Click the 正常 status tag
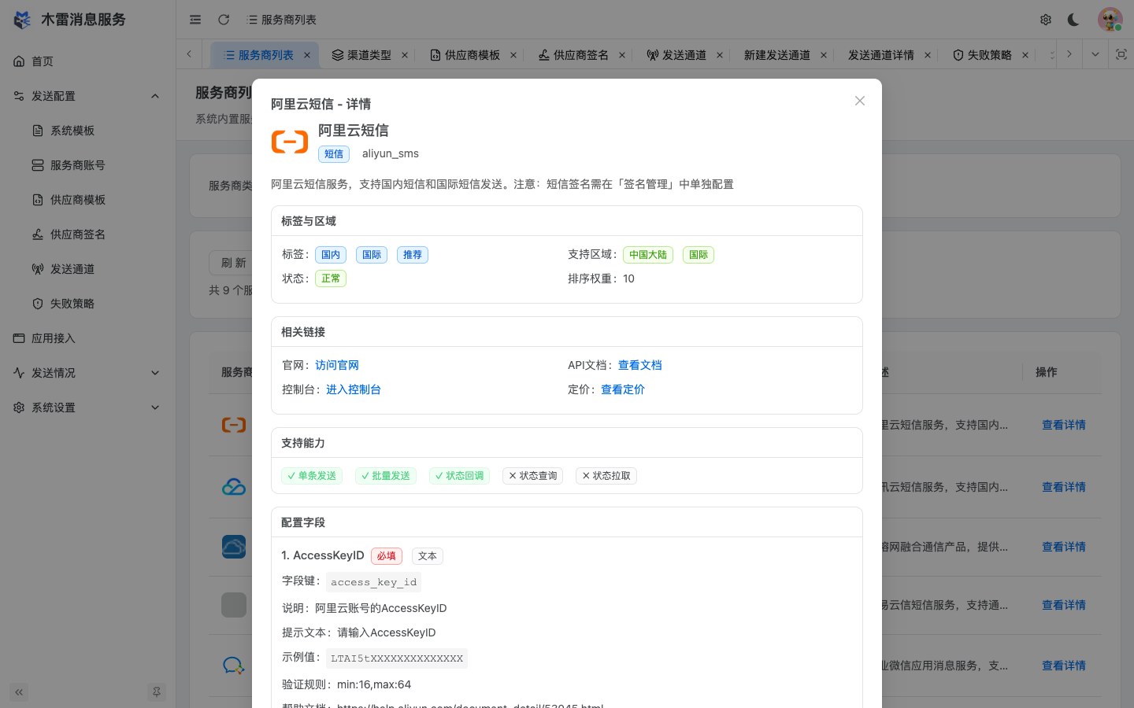This screenshot has height=708, width=1134. coord(331,278)
